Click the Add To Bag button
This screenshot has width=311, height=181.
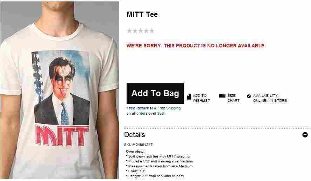pyautogui.click(x=155, y=93)
